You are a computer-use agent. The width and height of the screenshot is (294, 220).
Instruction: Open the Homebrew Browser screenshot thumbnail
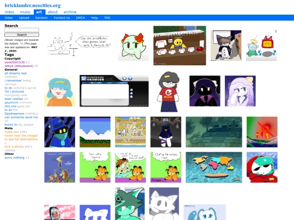(x=114, y=91)
